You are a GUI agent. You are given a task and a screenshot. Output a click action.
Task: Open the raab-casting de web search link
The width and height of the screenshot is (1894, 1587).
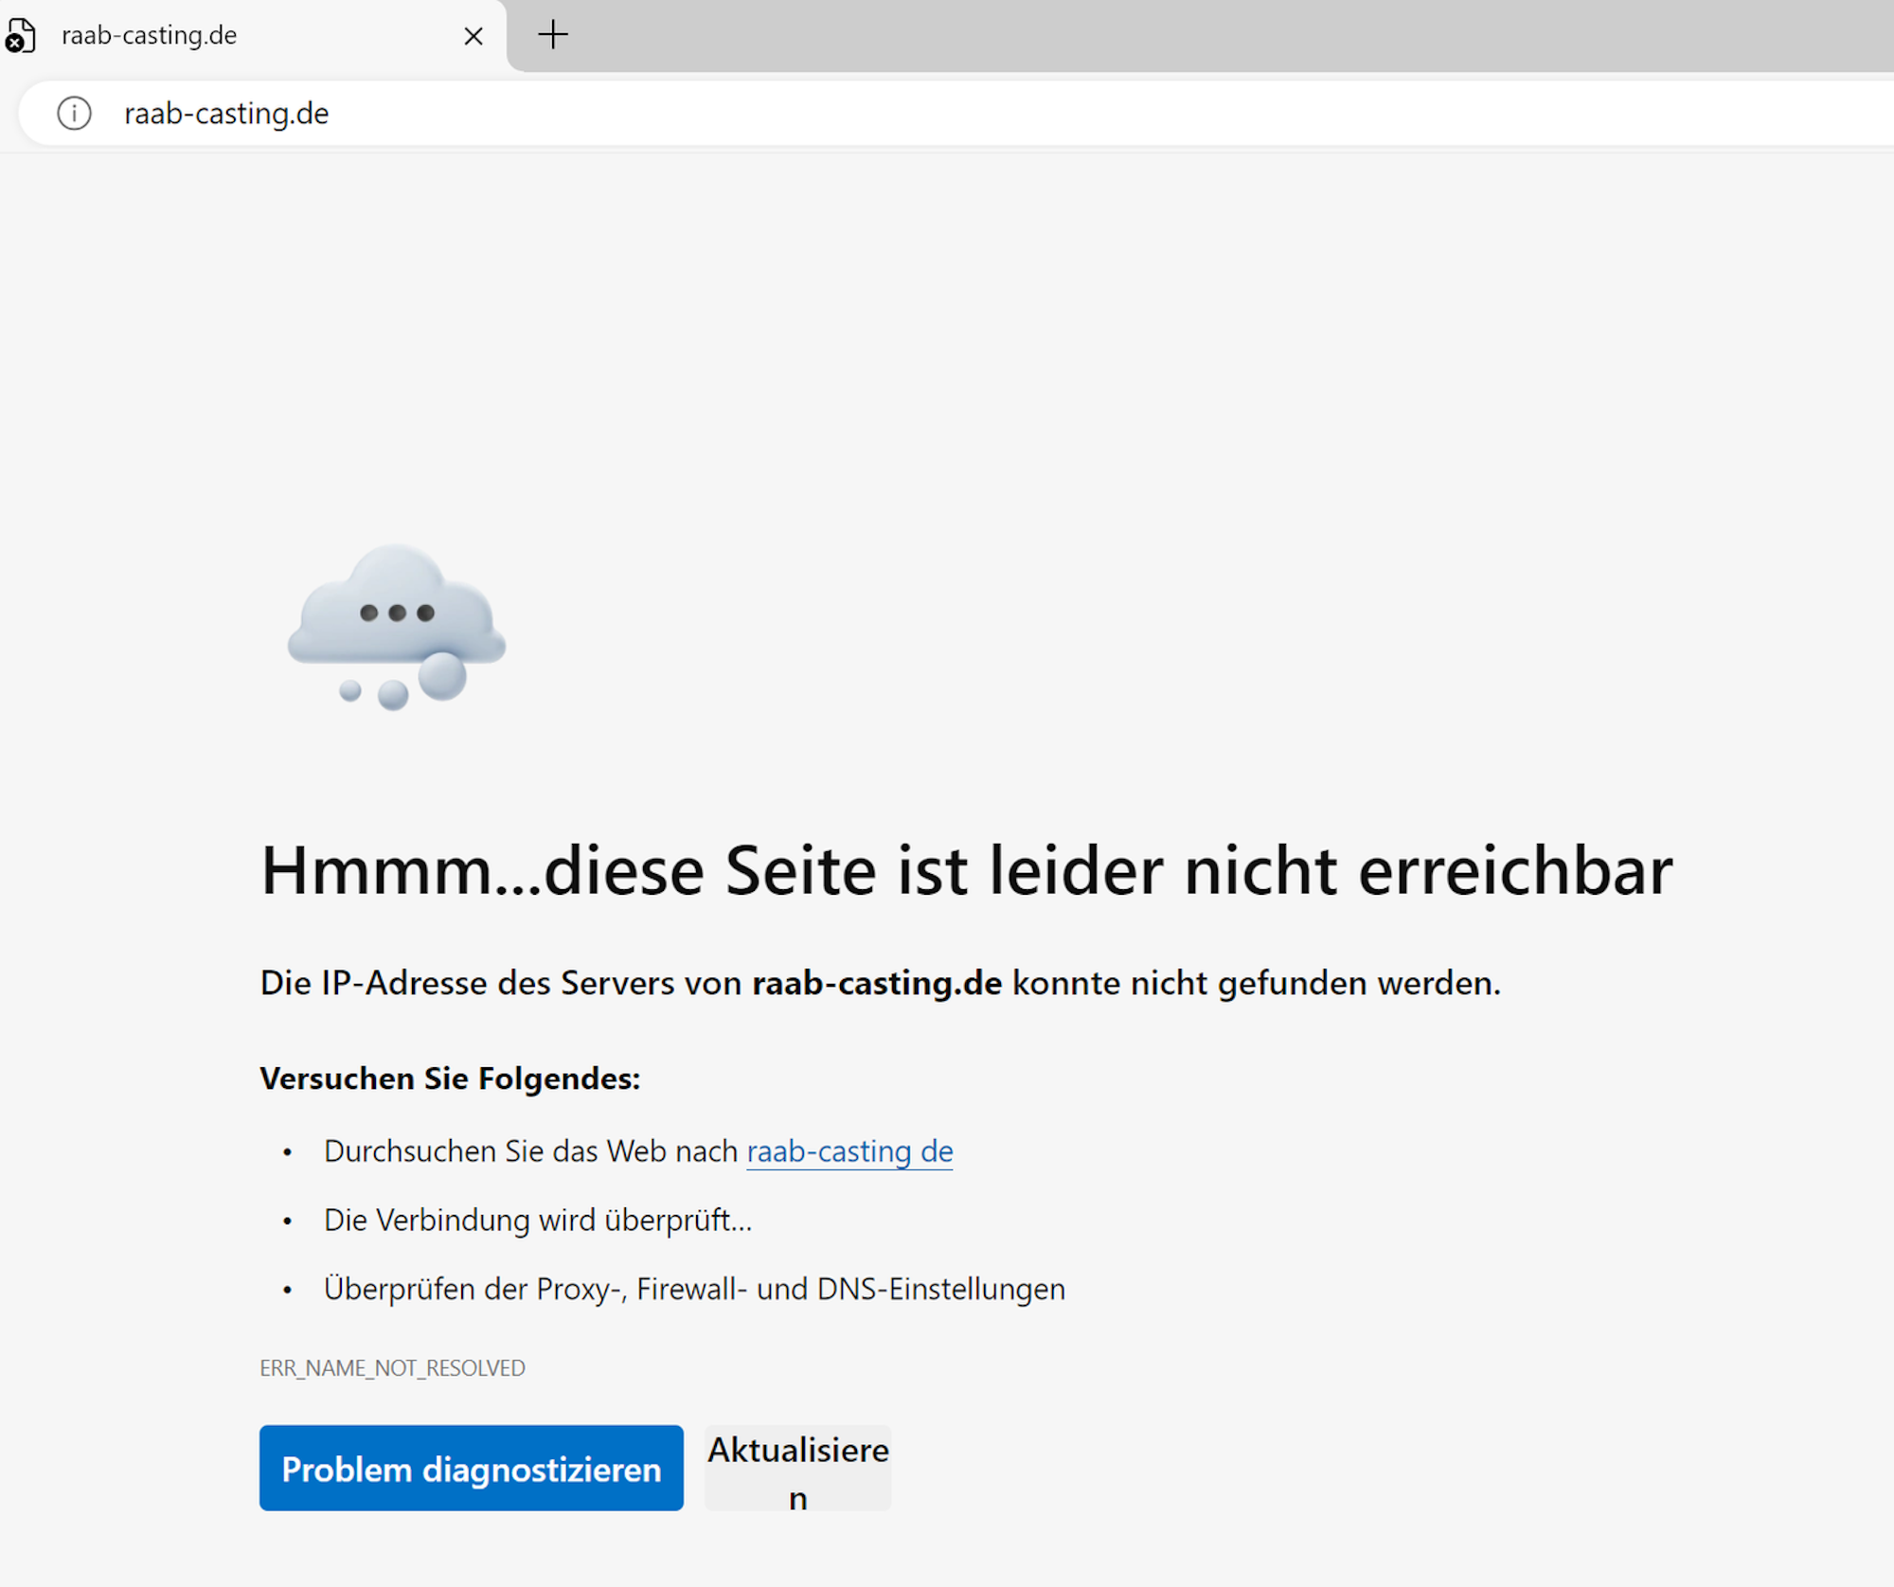[849, 1151]
